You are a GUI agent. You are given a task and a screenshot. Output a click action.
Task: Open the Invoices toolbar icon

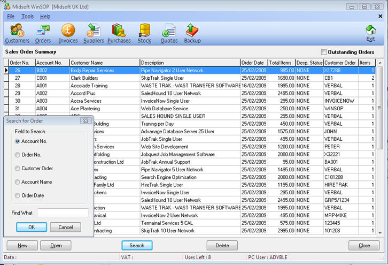(x=68, y=34)
